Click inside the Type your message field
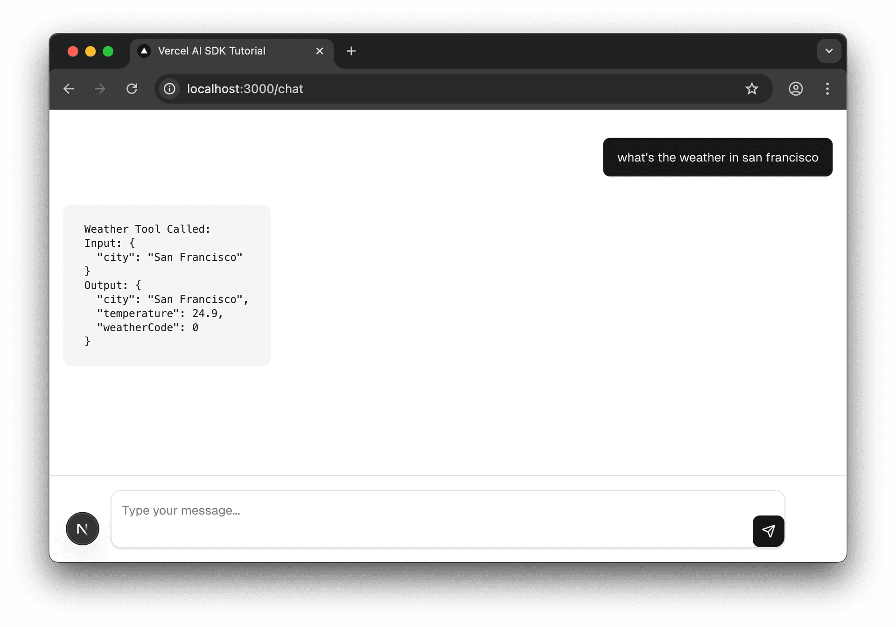Screen dimensions: 896x627 tap(327, 511)
